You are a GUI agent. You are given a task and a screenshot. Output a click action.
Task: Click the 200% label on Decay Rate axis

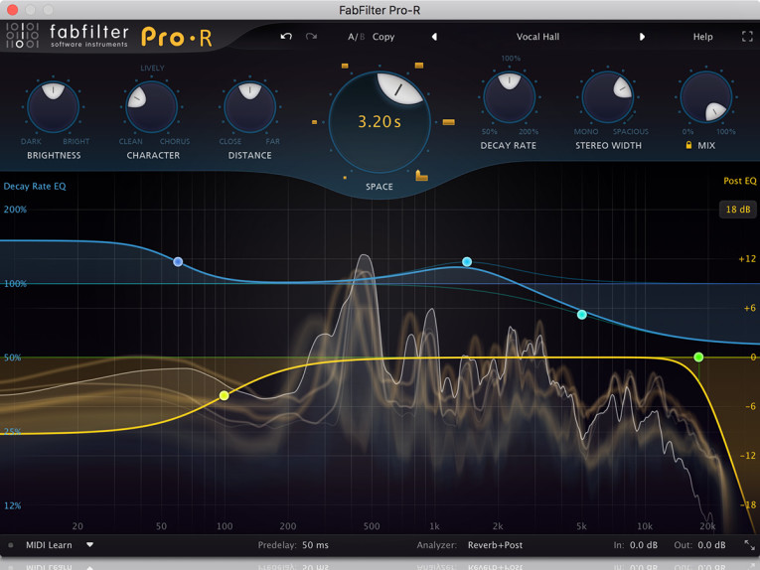pos(15,210)
